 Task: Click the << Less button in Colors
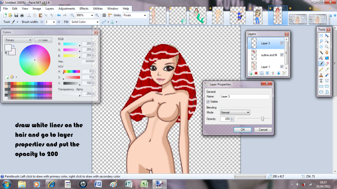pyautogui.click(x=43, y=40)
